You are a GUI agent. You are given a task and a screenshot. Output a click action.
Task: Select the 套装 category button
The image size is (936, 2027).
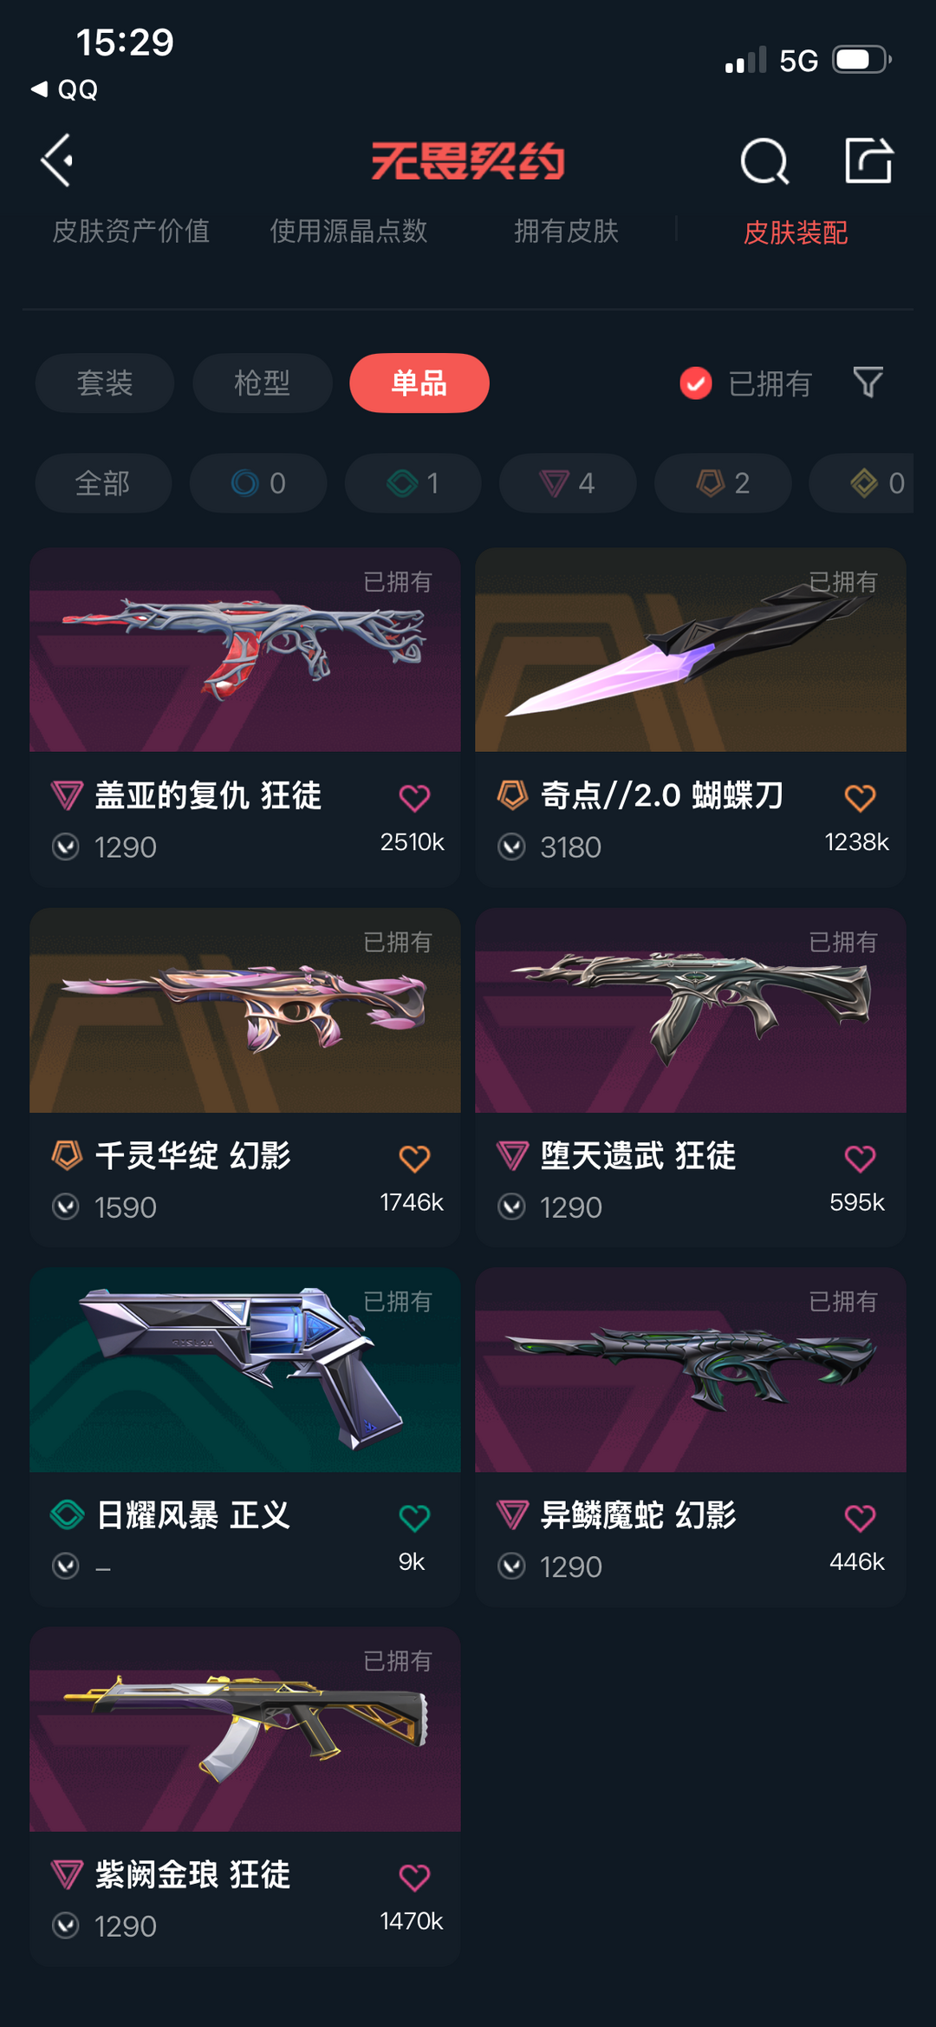point(105,383)
